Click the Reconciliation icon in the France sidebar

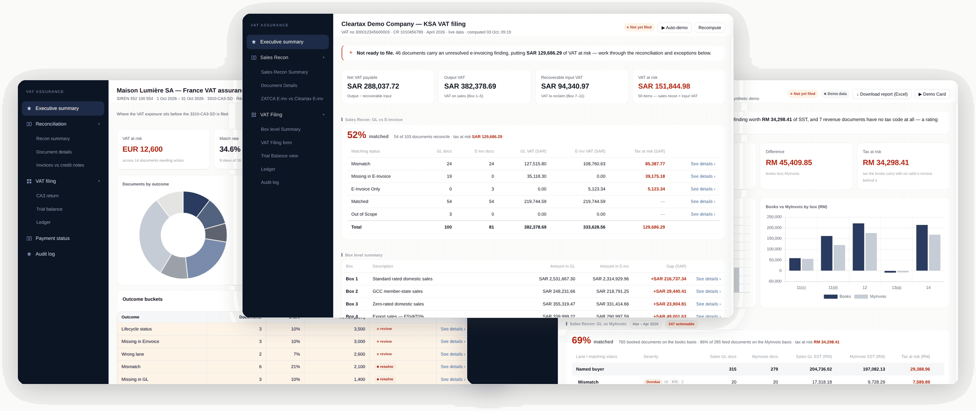29,124
